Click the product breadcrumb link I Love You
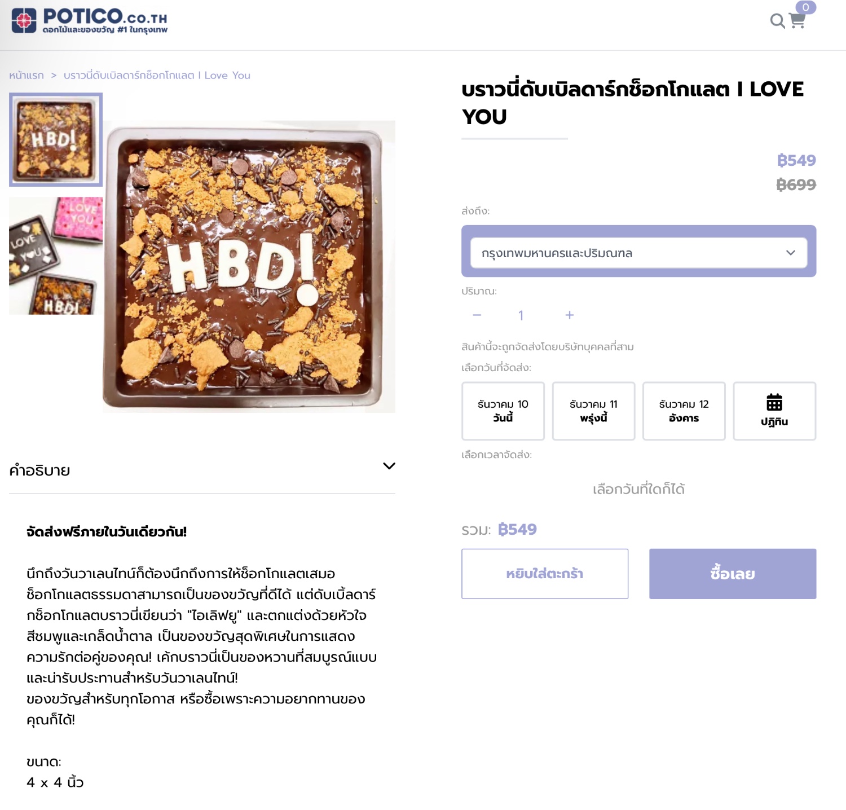846x810 pixels. (x=157, y=75)
